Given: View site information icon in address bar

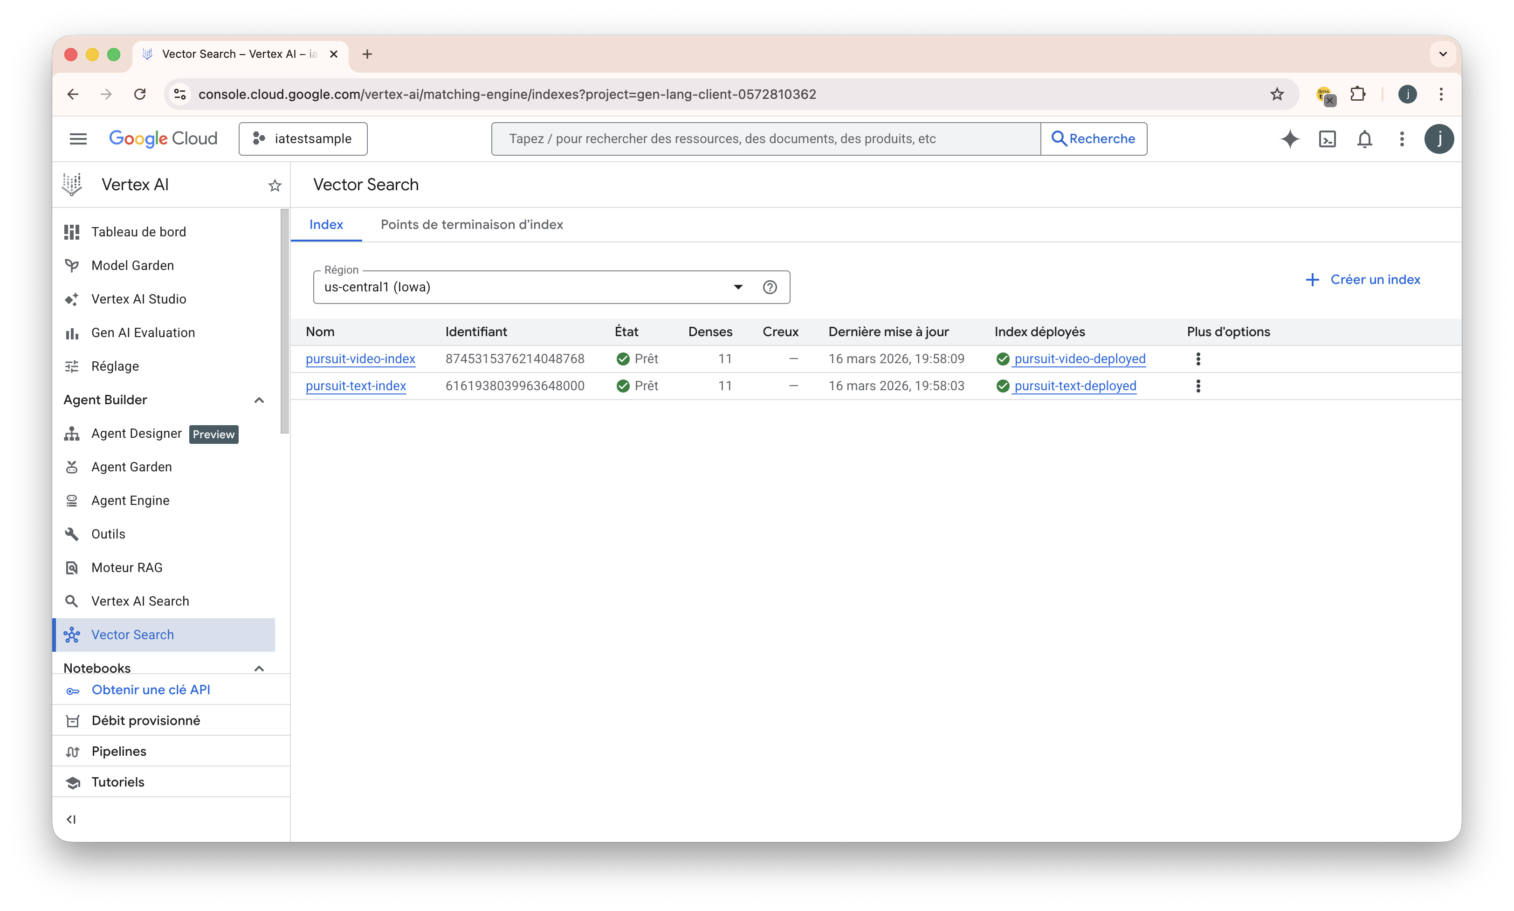Looking at the screenshot, I should pyautogui.click(x=180, y=94).
